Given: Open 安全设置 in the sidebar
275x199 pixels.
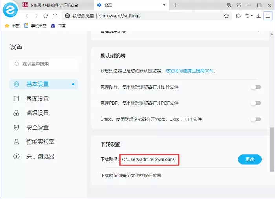Looking at the screenshot, I should pyautogui.click(x=44, y=127).
